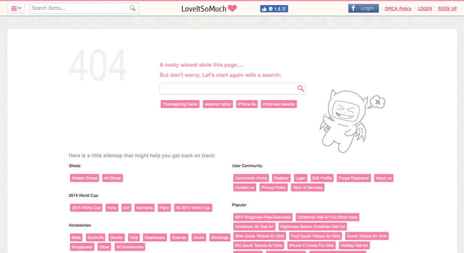
Task: Focus the top search items field
Action: pyautogui.click(x=78, y=8)
